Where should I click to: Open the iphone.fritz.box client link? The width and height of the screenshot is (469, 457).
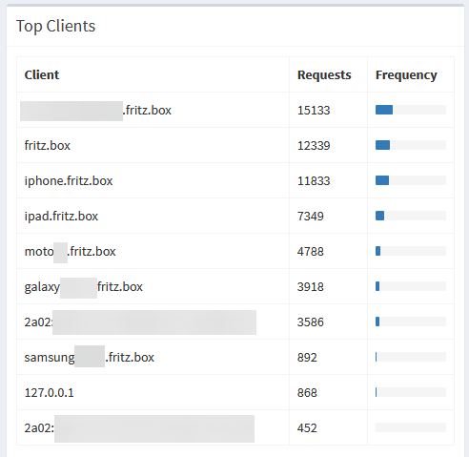69,181
